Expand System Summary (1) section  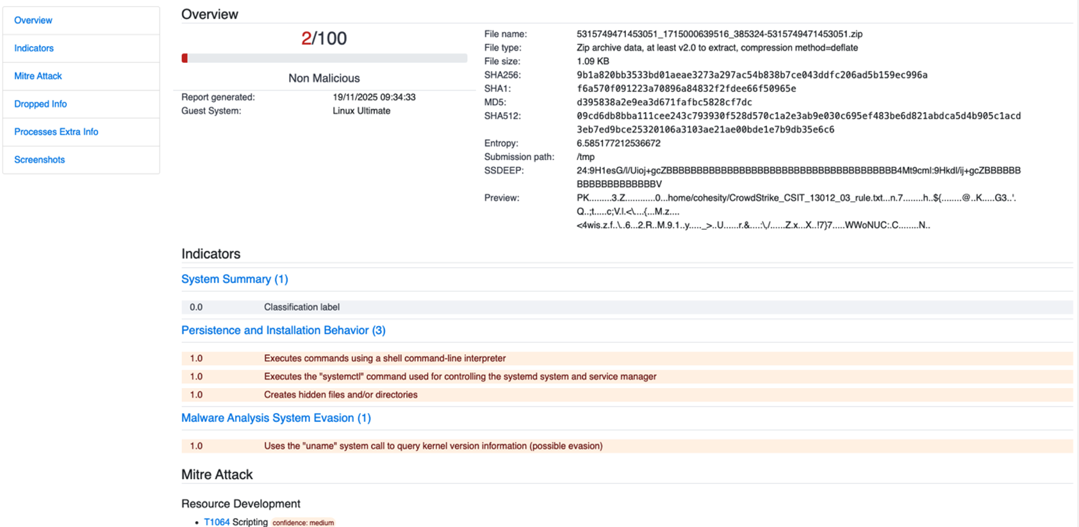coord(235,279)
